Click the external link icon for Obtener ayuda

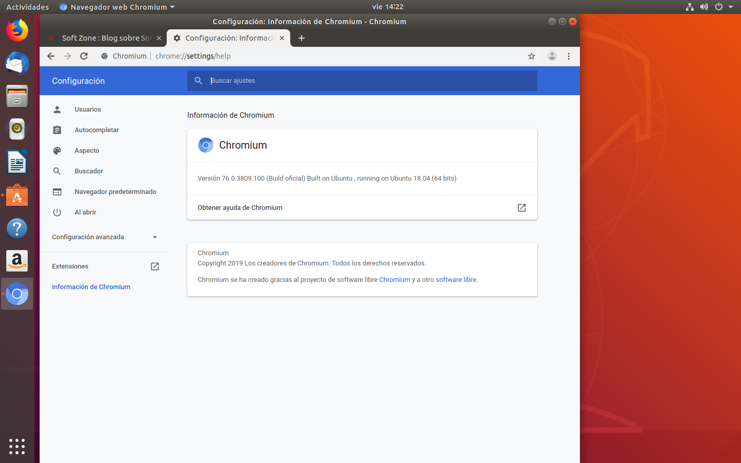coord(522,208)
